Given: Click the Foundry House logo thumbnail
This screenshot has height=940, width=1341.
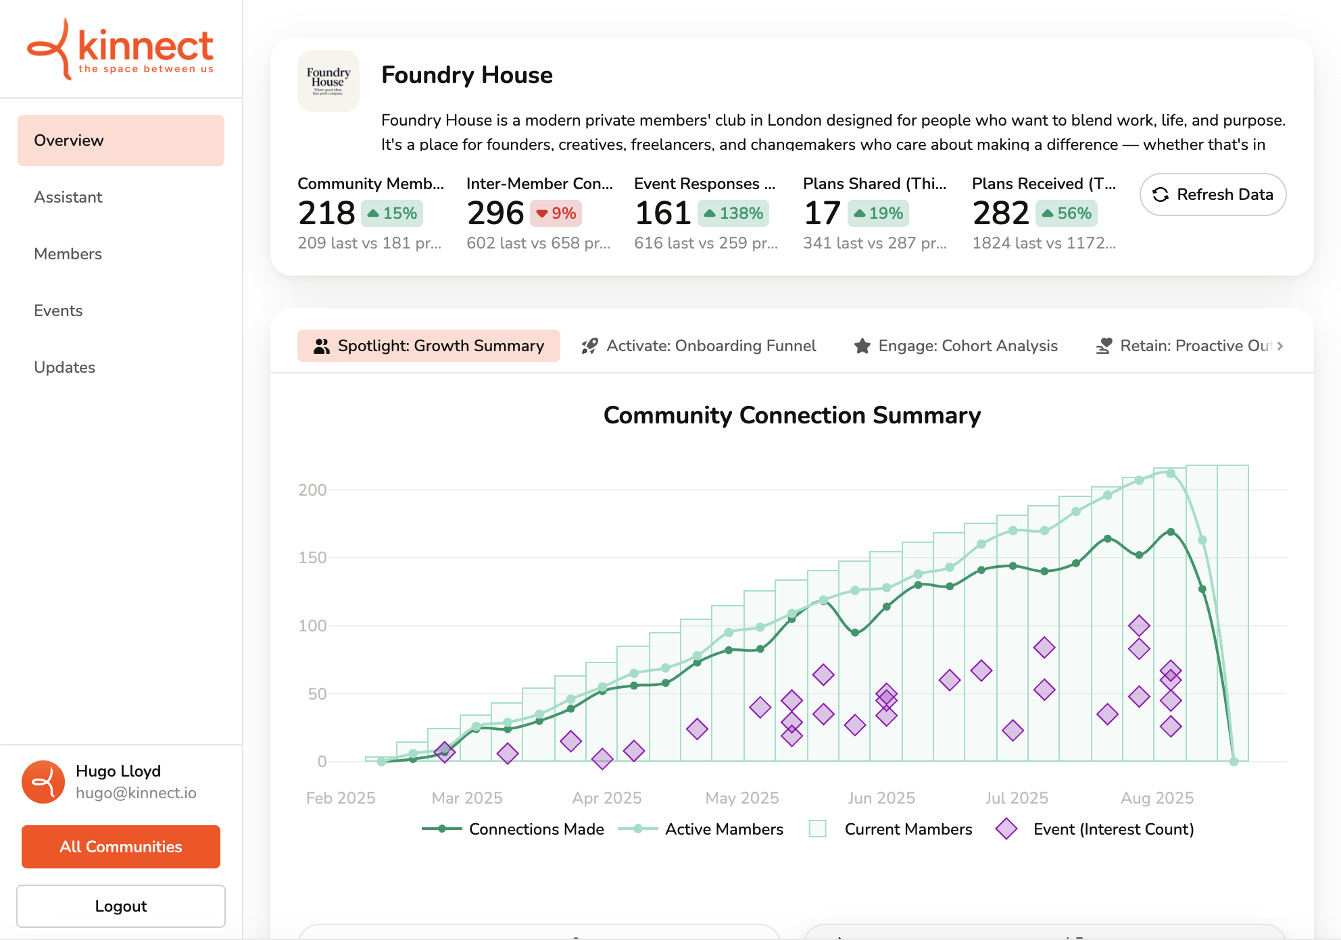Looking at the screenshot, I should [x=328, y=81].
